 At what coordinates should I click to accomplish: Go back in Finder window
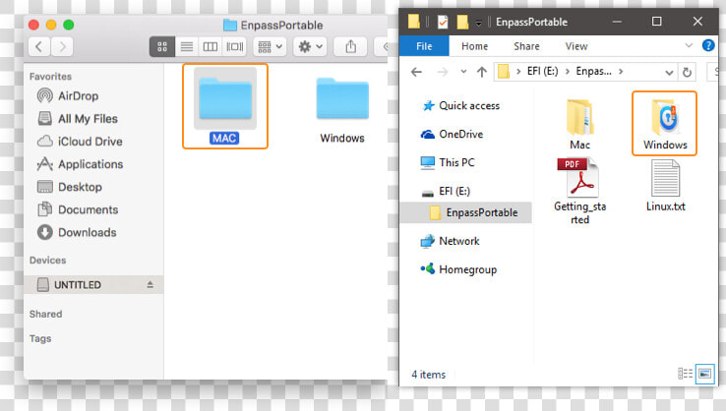tap(39, 47)
